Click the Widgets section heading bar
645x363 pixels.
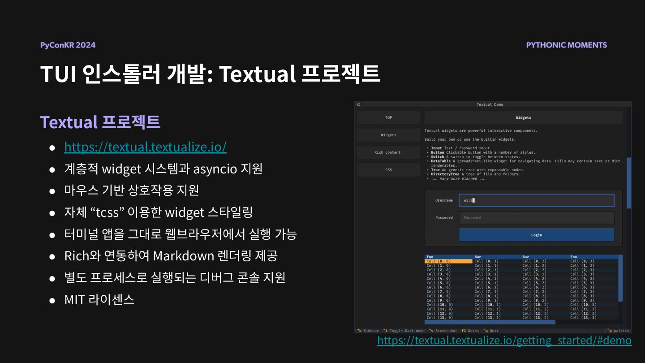pyautogui.click(x=524, y=117)
